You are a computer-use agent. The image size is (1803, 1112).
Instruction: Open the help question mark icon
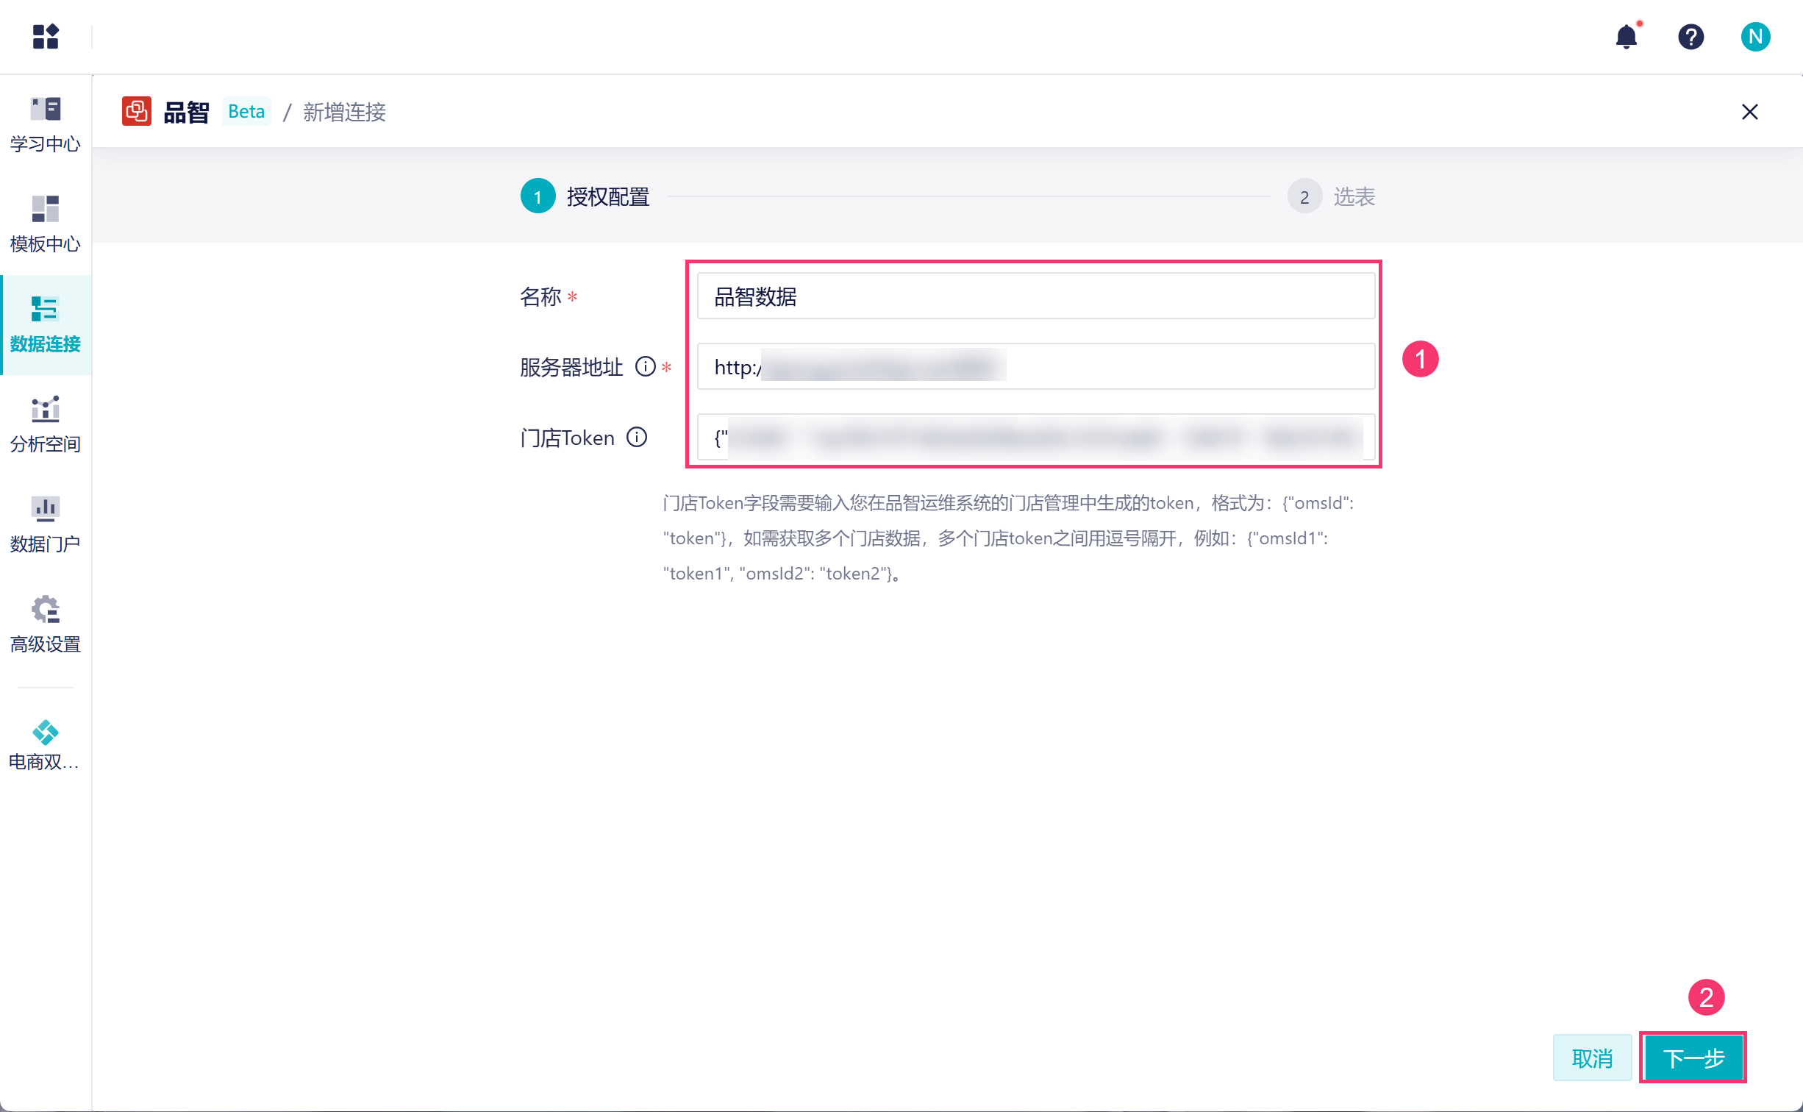(x=1691, y=37)
